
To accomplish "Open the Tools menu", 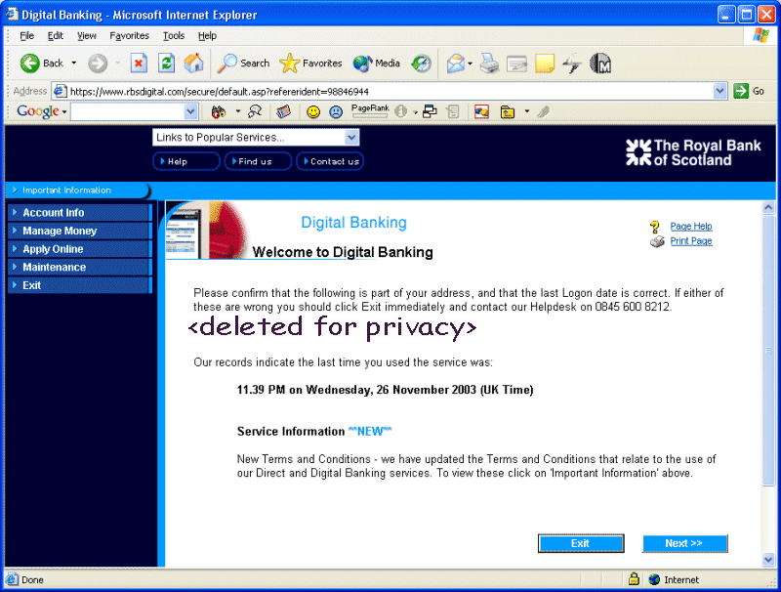I will 174,36.
